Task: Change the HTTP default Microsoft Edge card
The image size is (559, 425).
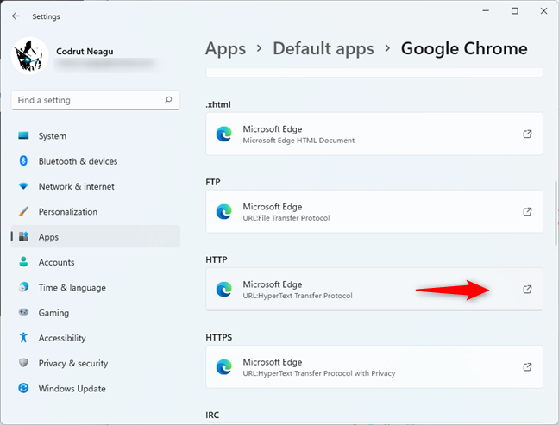Action: tap(374, 290)
